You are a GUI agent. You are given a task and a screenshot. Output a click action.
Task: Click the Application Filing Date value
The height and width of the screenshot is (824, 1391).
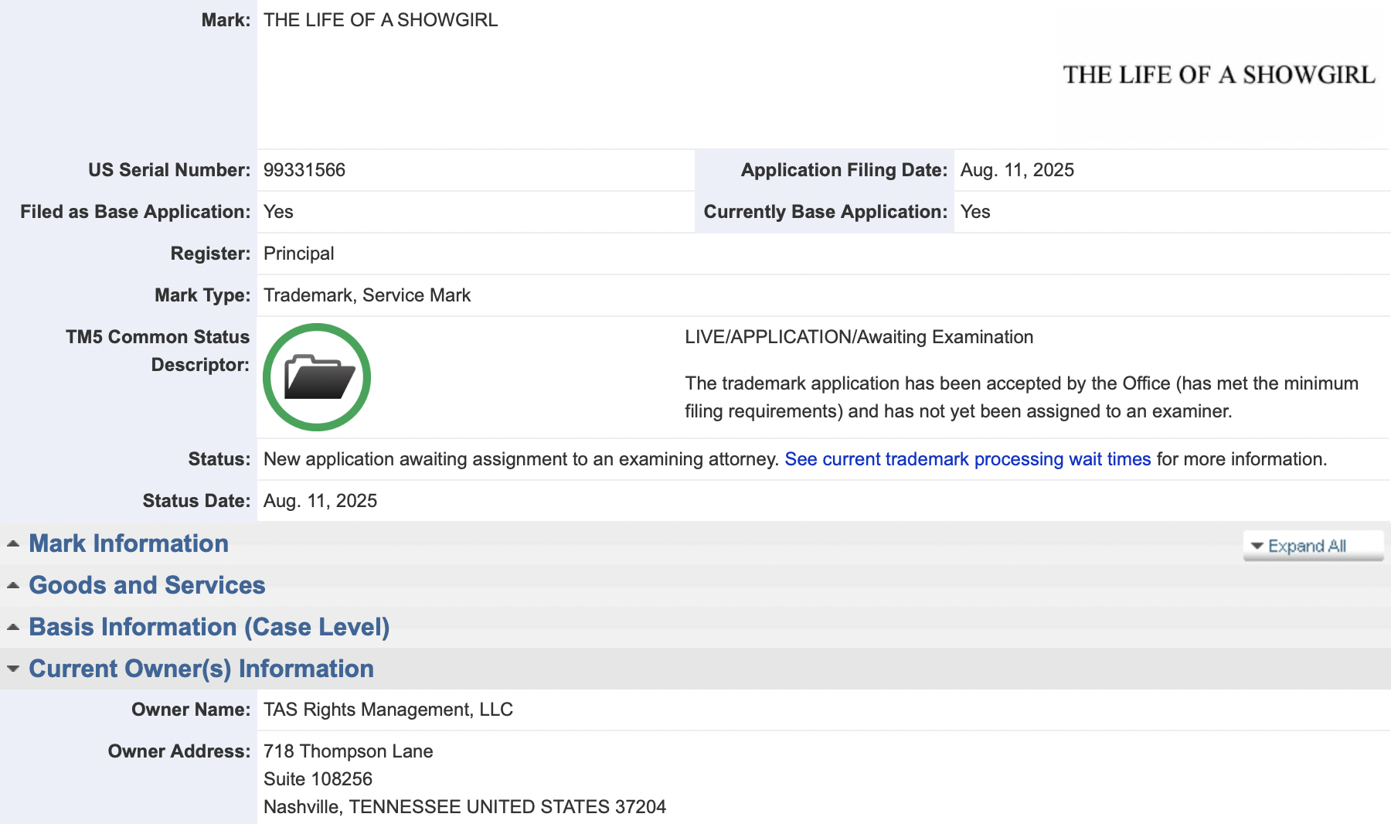point(1017,170)
